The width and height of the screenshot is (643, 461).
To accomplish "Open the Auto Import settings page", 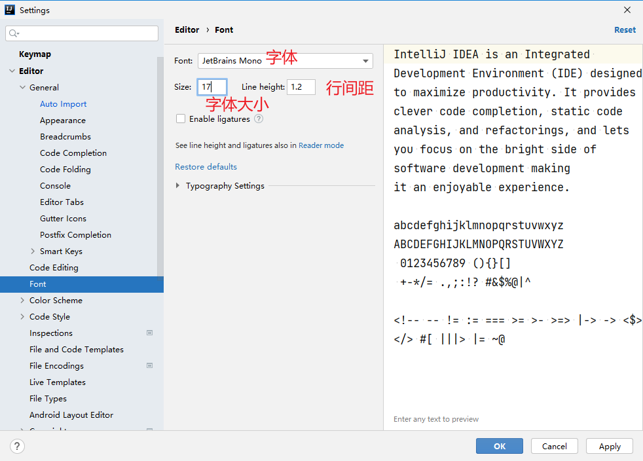I will [x=63, y=103].
